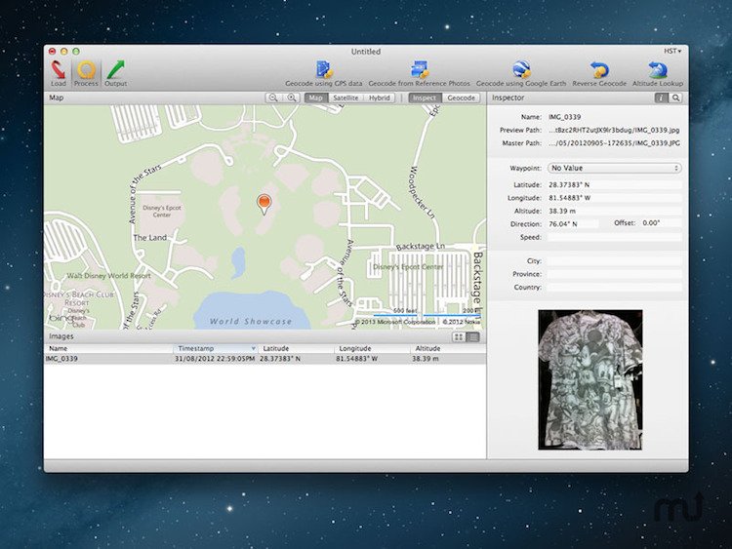Open the Inspector search tab
This screenshot has height=549, width=732.
coord(675,98)
